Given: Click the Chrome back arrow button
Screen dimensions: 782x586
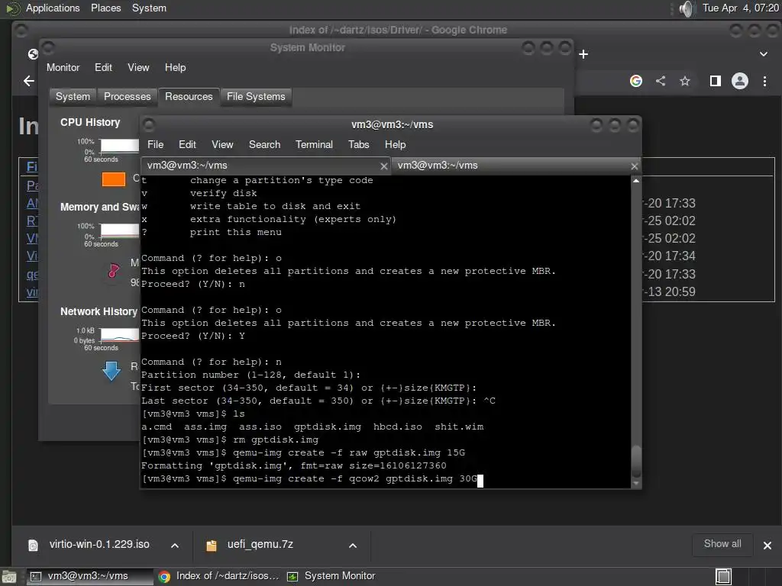Looking at the screenshot, I should pos(29,81).
